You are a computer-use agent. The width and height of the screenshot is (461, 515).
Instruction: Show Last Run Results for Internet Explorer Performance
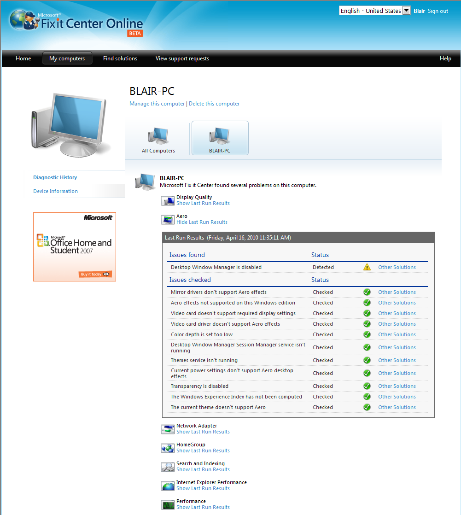tap(203, 489)
